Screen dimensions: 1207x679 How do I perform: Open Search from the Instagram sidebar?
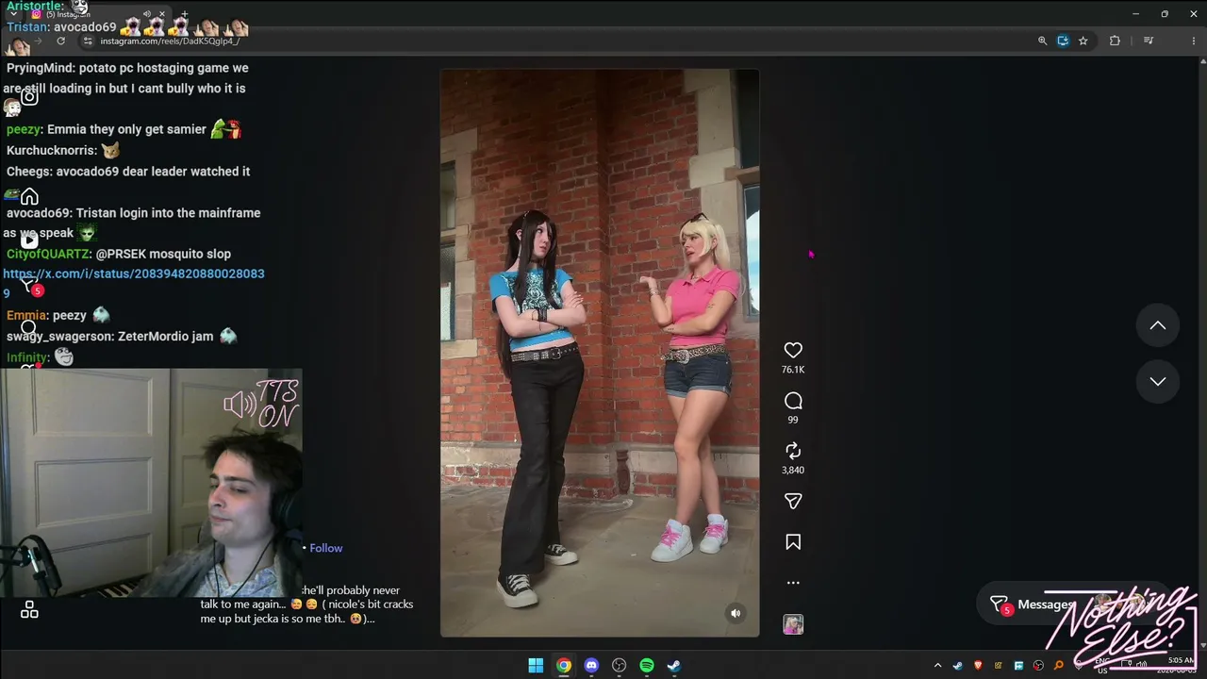tap(29, 327)
